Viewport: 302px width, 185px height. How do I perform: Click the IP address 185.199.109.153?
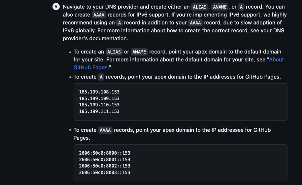[x=99, y=98]
